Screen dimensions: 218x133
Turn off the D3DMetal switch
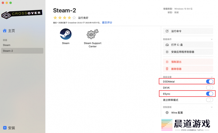210,82
